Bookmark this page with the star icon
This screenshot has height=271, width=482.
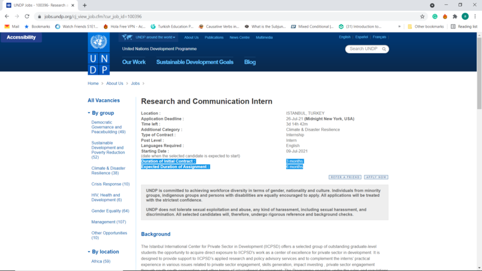tap(422, 17)
